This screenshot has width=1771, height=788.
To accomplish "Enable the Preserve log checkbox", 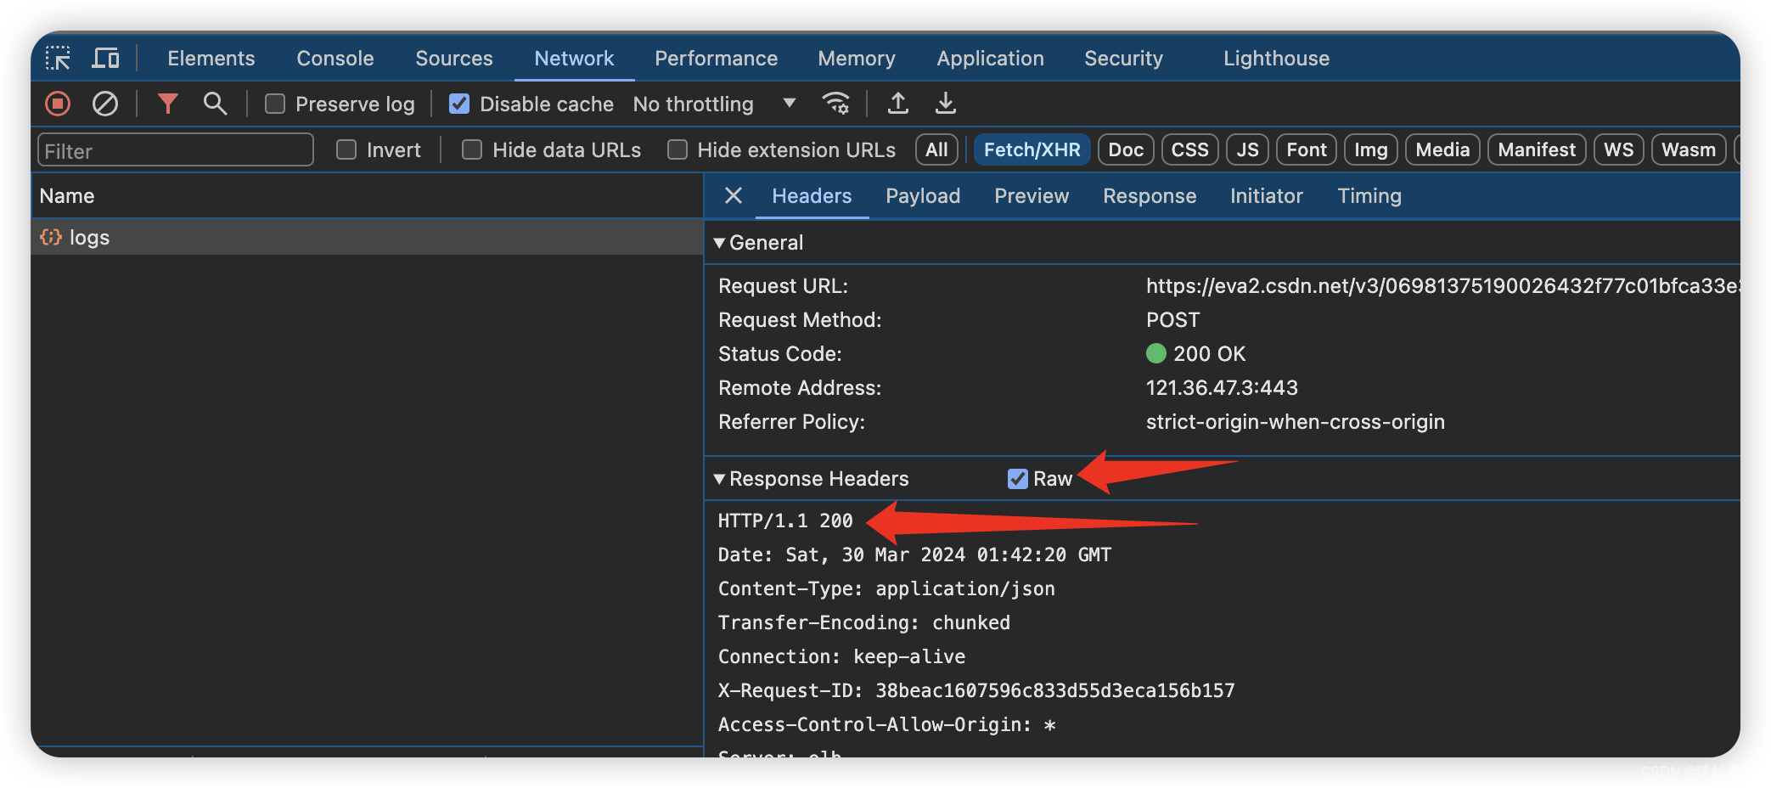I will [x=275, y=104].
